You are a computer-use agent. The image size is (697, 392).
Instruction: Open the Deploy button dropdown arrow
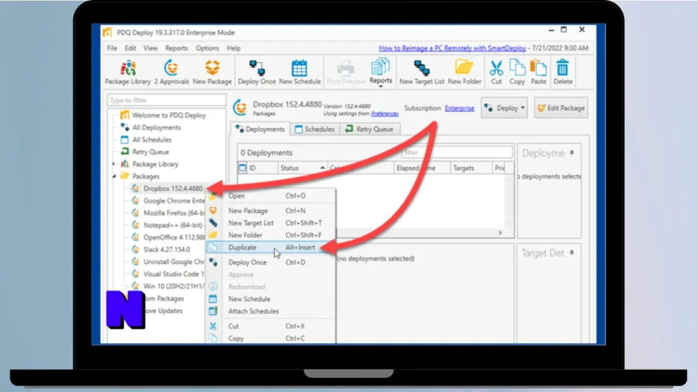point(523,108)
